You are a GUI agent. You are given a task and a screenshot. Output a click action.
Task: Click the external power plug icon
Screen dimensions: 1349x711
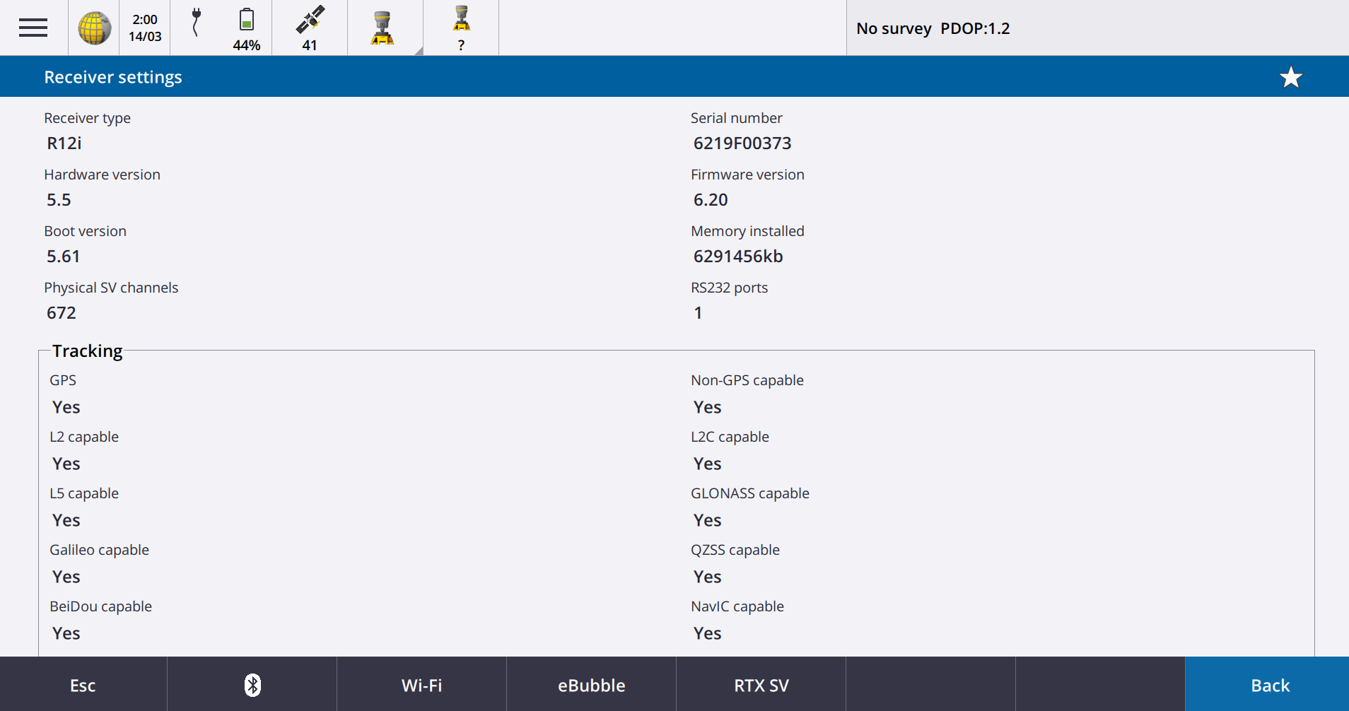pyautogui.click(x=197, y=22)
